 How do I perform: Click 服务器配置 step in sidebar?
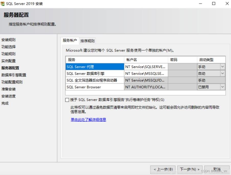10,68
